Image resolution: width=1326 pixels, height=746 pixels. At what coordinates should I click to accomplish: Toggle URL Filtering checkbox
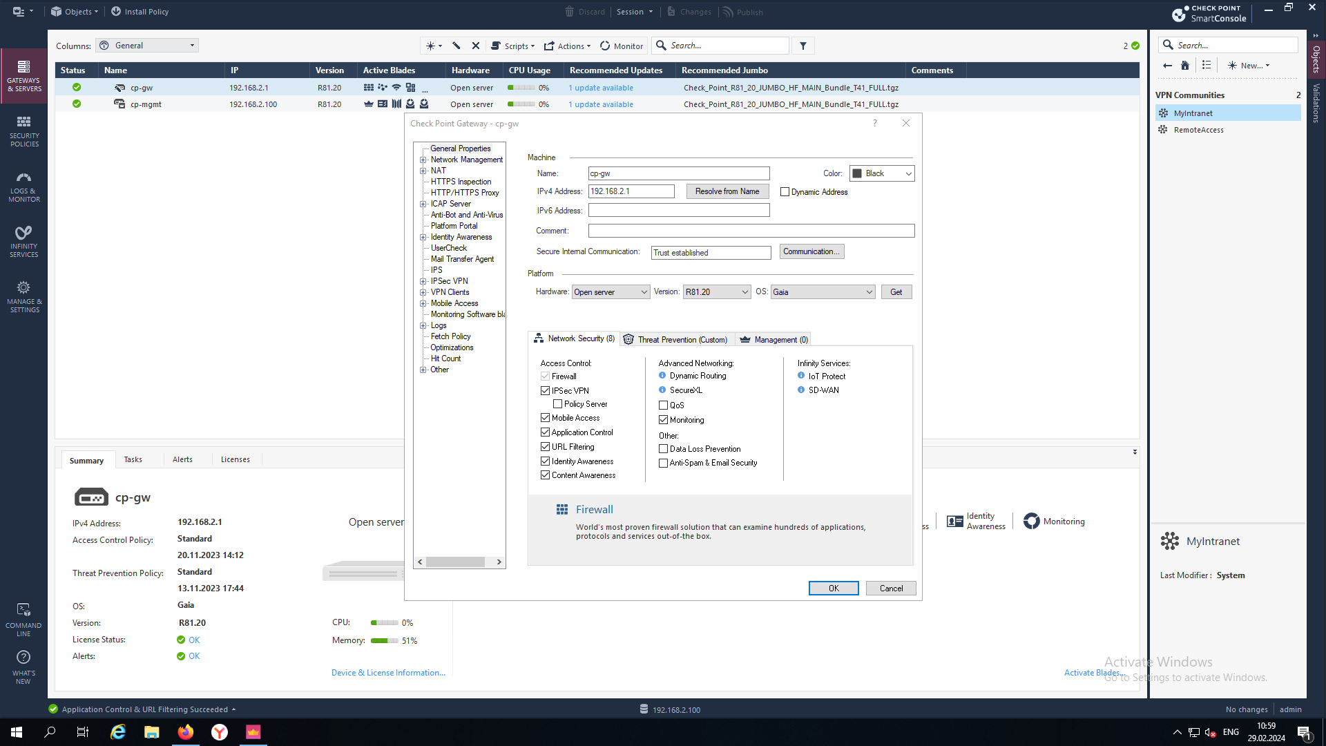click(545, 447)
